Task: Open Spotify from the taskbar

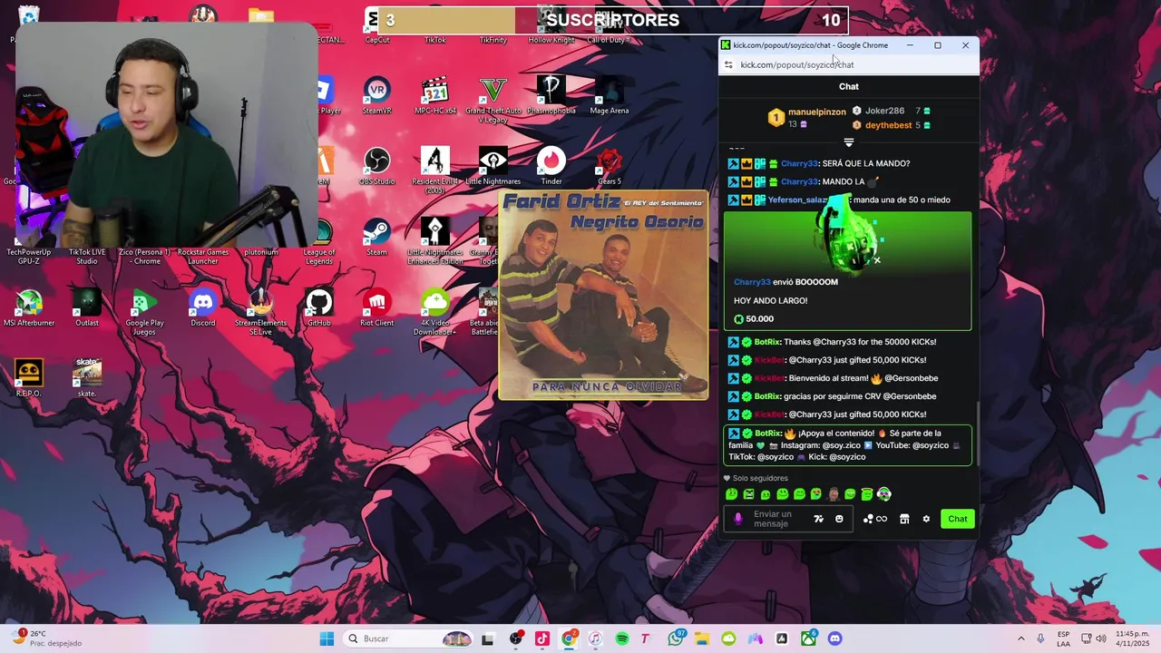Action: tap(622, 638)
